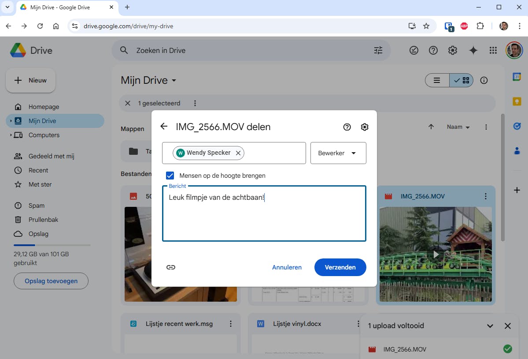Image resolution: width=528 pixels, height=359 pixels.
Task: Toggle 'Mensen op de hoogte brengen' checkbox
Action: coord(170,176)
